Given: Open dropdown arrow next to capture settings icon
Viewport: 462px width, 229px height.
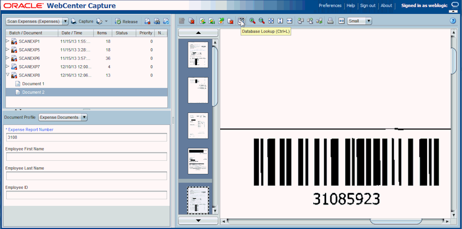Looking at the screenshot, I should coord(106,22).
